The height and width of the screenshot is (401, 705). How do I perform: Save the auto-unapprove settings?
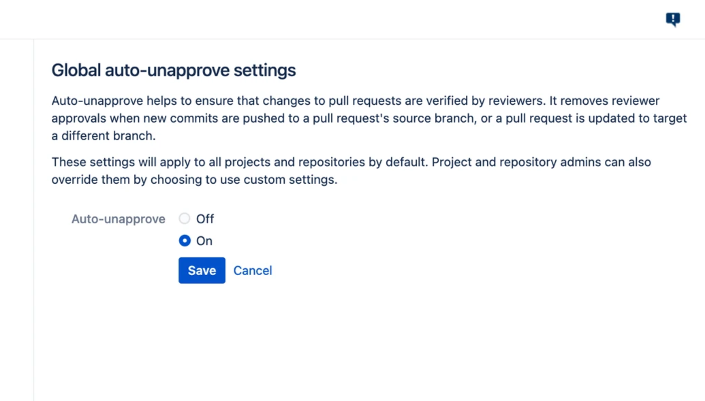click(202, 270)
